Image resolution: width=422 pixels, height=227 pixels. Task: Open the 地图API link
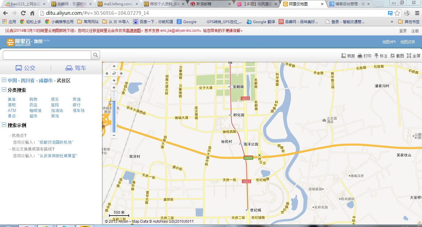point(389,42)
